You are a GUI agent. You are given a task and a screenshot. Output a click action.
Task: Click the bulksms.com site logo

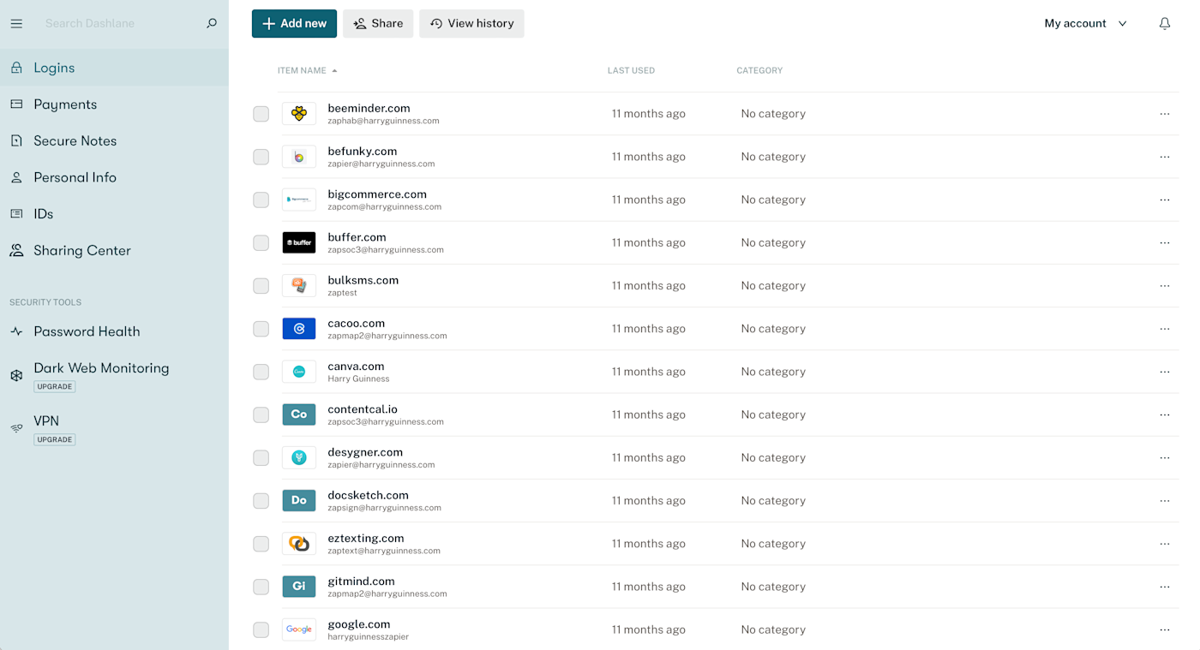299,285
